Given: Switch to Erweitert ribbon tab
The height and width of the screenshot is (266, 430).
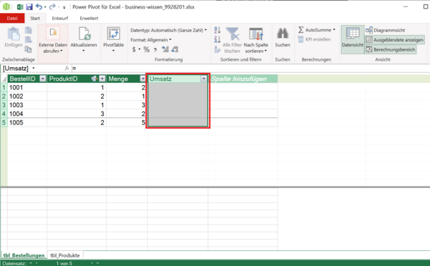Looking at the screenshot, I should [x=89, y=19].
